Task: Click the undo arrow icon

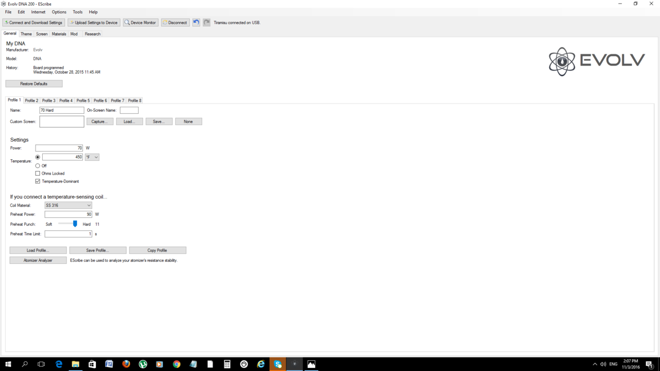Action: (196, 23)
